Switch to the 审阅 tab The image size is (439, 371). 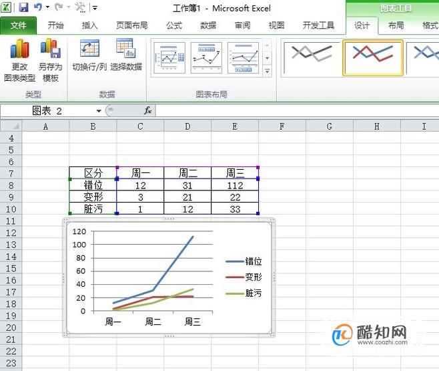(242, 25)
